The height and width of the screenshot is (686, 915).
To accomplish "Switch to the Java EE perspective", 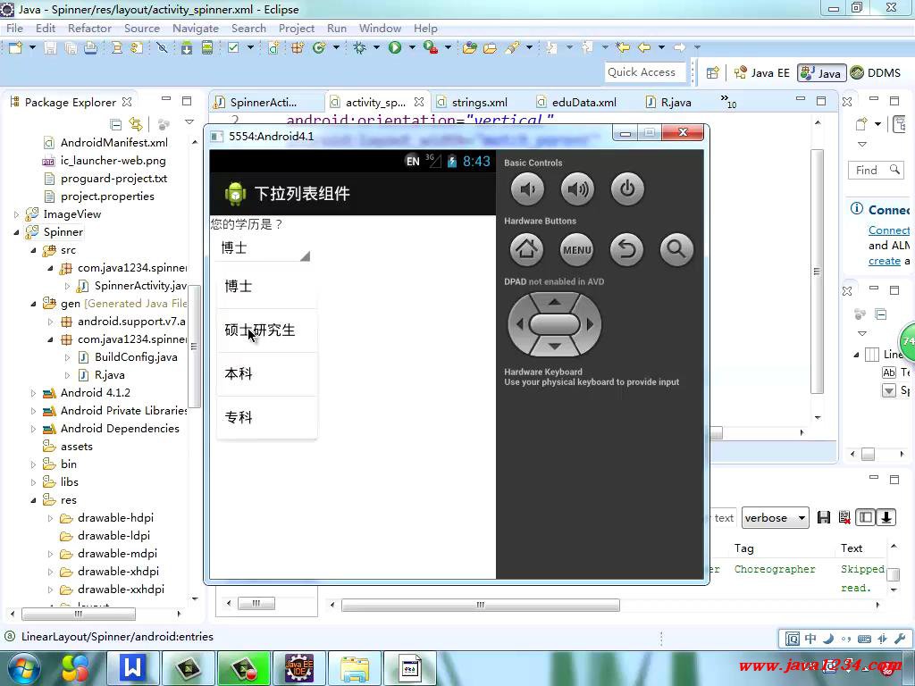I will click(x=762, y=73).
